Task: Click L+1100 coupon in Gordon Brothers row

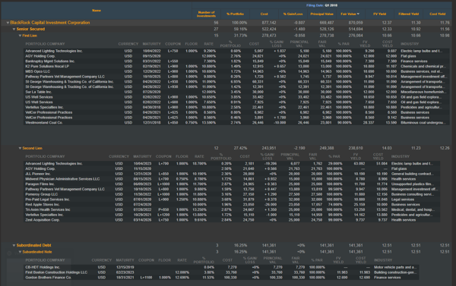Action: click(x=146, y=278)
